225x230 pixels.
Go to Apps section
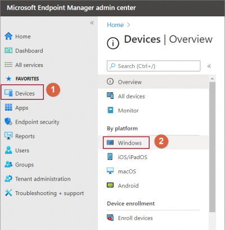22,108
